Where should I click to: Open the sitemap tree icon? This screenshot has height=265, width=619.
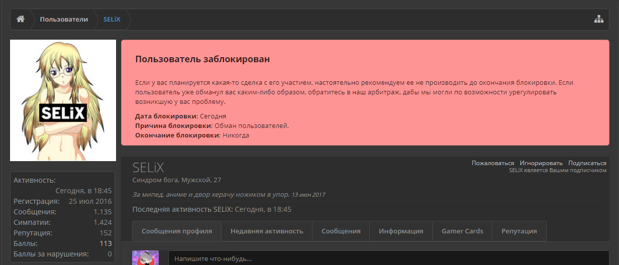point(598,20)
